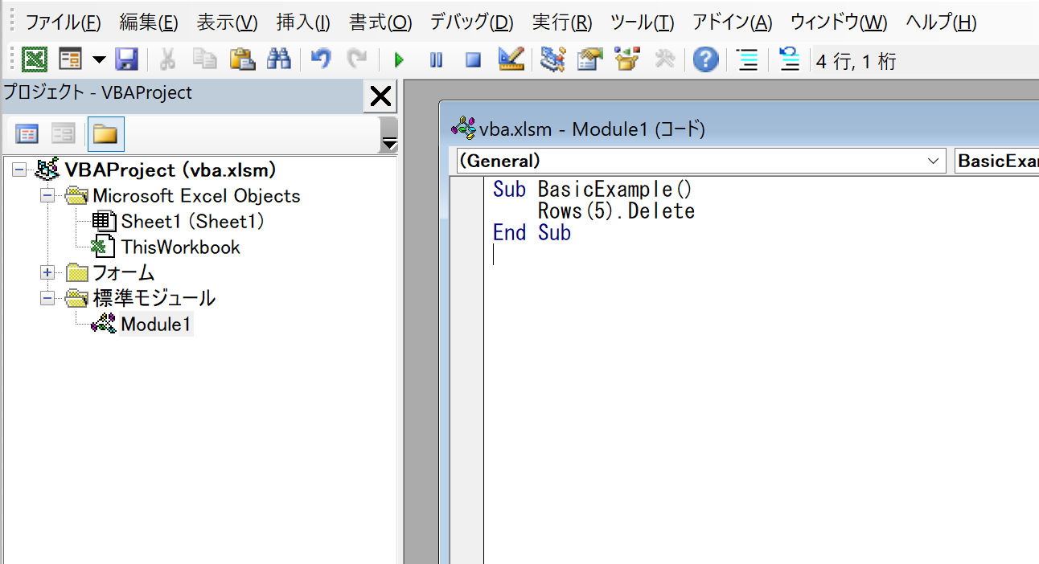Reset the running macro
1039x564 pixels.
pos(473,59)
